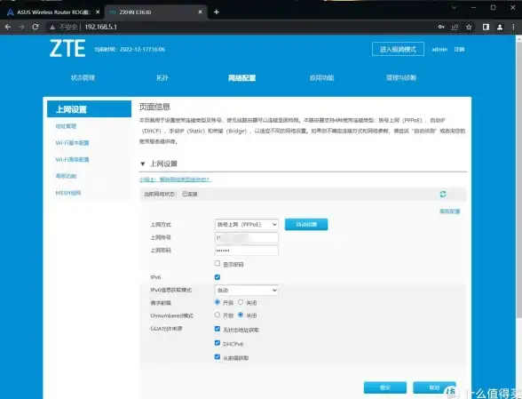Click the 进入极简模式 button
Screen dimensions: 522x399
(x=398, y=49)
